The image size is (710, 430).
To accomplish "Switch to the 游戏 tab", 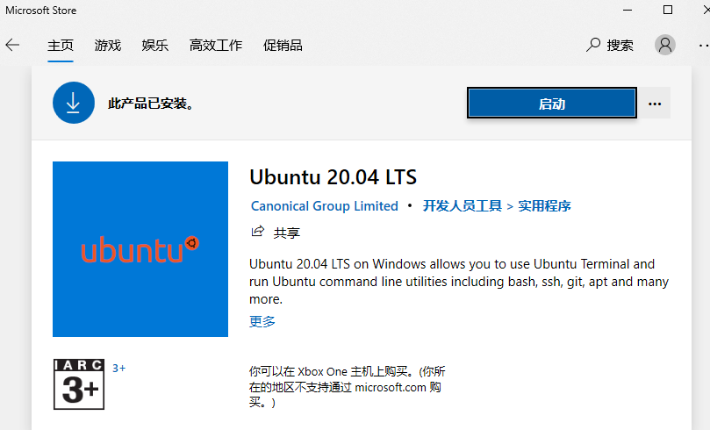I will (x=108, y=46).
